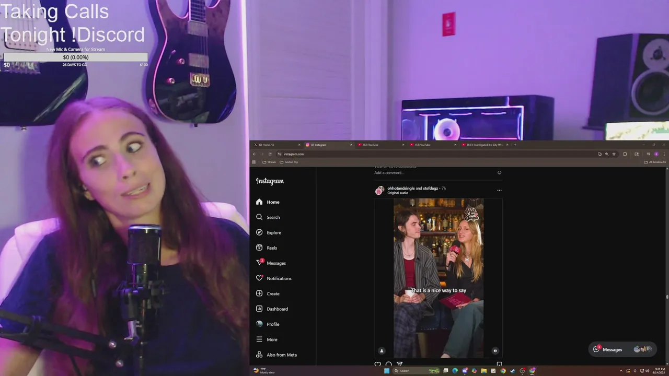Switch to the (13) YouTube tab
This screenshot has width=669, height=376.
pyautogui.click(x=433, y=145)
